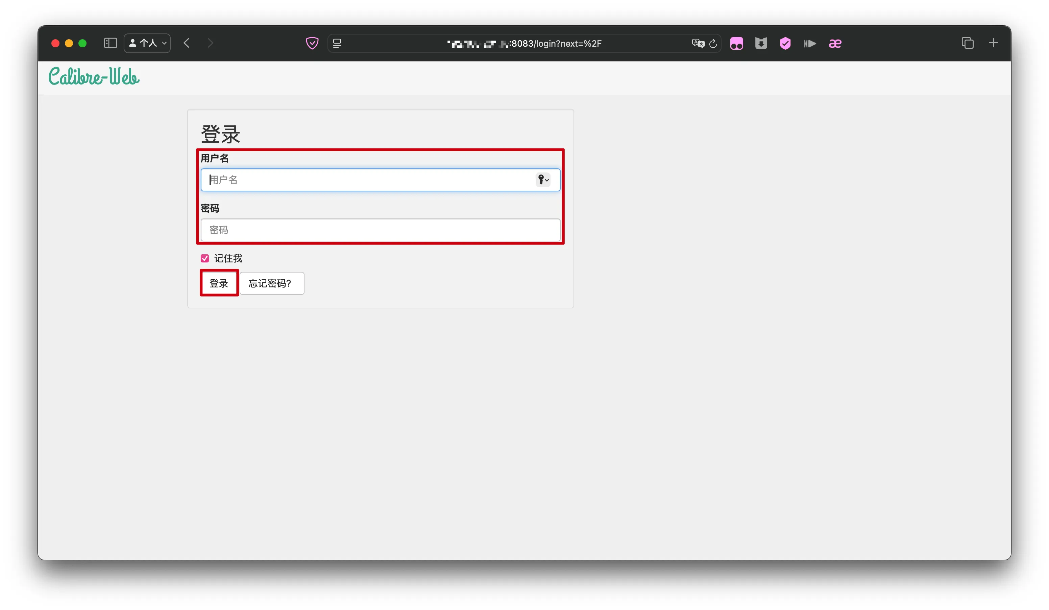Open password autofill key dropdown

pos(543,180)
